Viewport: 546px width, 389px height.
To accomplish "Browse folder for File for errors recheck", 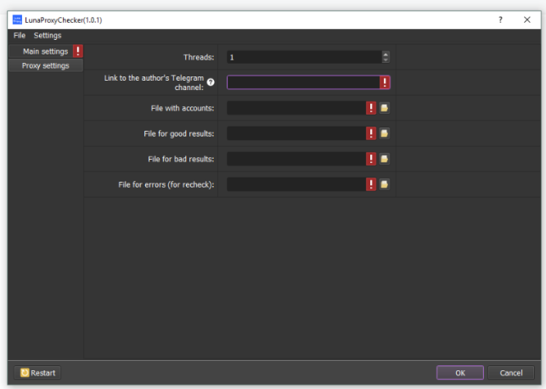I will [384, 184].
